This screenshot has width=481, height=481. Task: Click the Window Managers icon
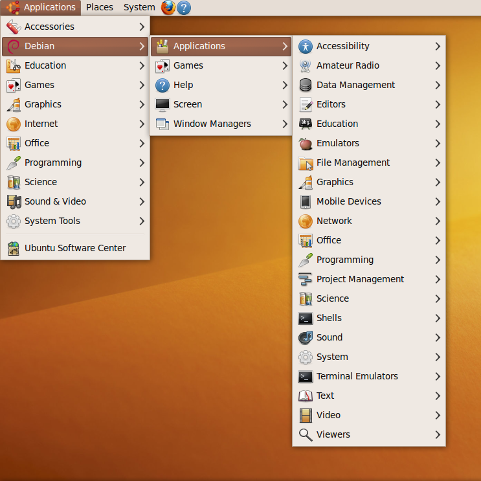(162, 124)
